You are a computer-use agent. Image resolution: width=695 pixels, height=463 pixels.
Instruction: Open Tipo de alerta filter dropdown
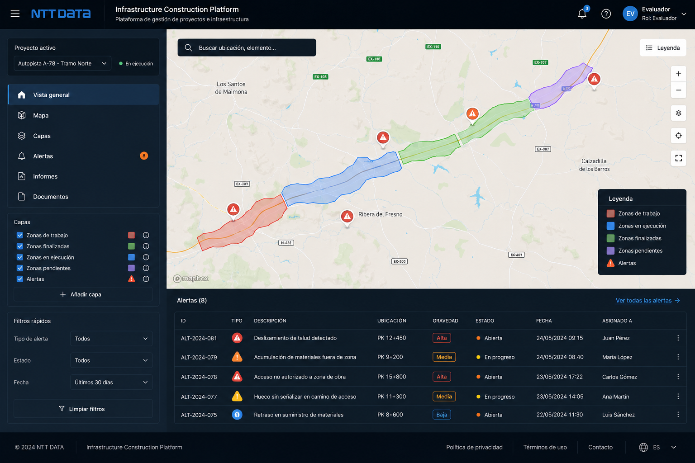111,339
